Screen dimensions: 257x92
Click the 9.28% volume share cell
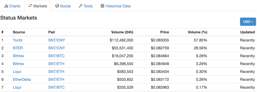click(202, 56)
